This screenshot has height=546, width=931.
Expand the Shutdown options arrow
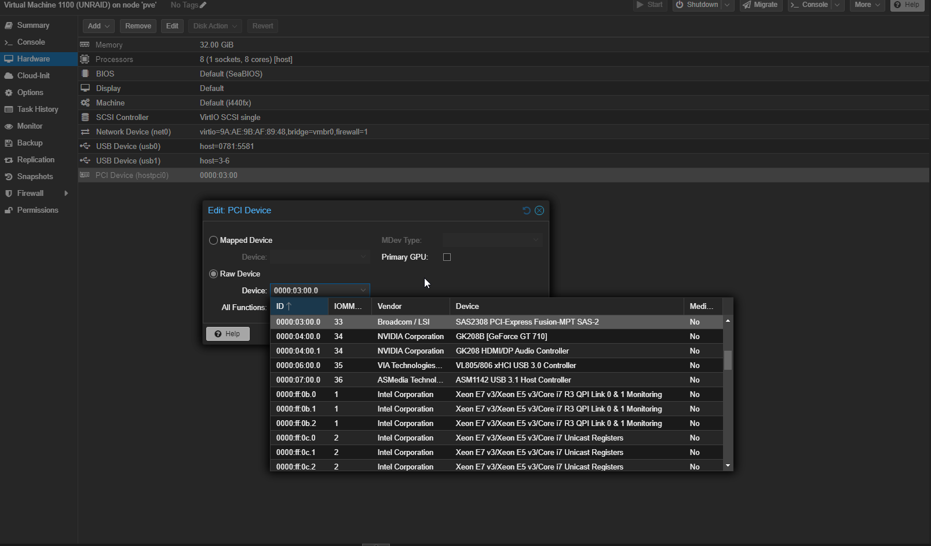[727, 5]
